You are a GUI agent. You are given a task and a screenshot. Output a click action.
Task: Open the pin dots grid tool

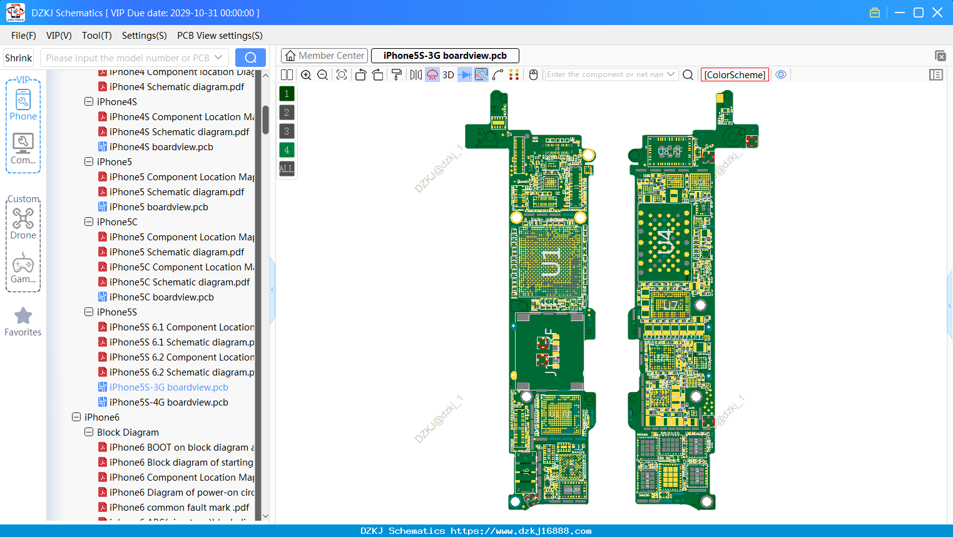(514, 75)
